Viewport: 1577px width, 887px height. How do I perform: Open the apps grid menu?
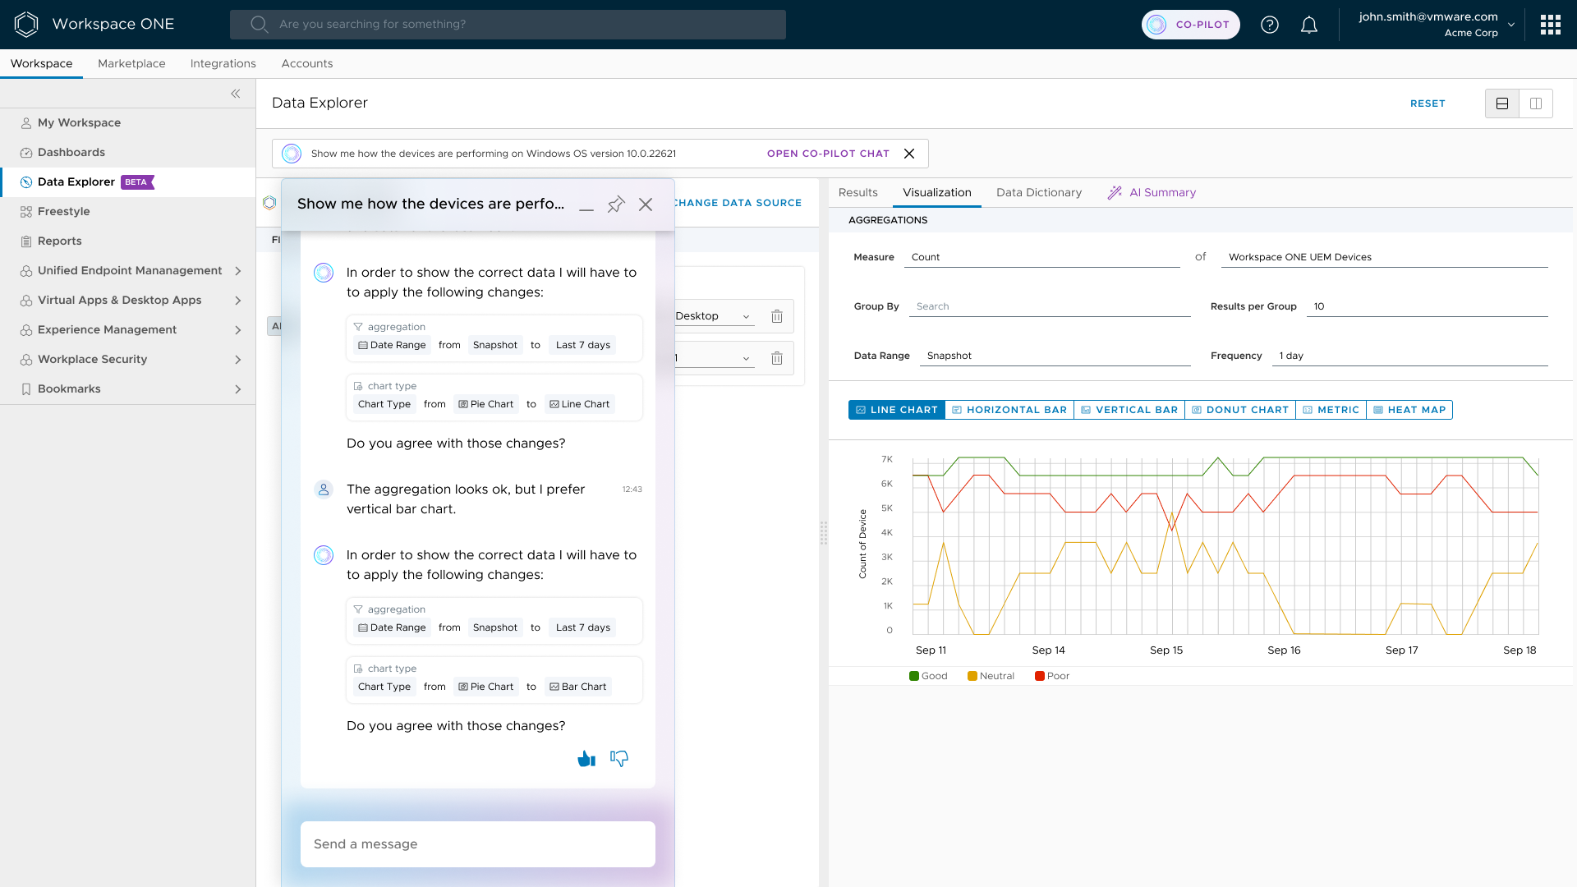tap(1551, 25)
